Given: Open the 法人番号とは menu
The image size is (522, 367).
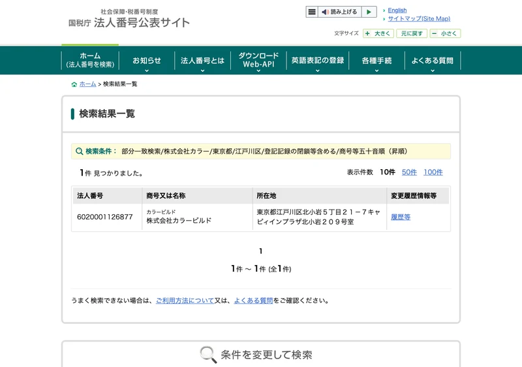Looking at the screenshot, I should coord(202,60).
